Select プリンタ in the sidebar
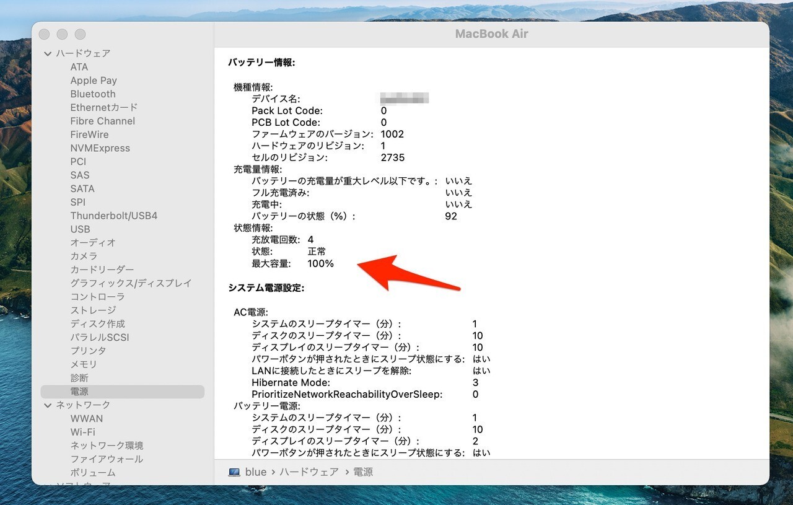Image resolution: width=793 pixels, height=505 pixels. (x=89, y=351)
